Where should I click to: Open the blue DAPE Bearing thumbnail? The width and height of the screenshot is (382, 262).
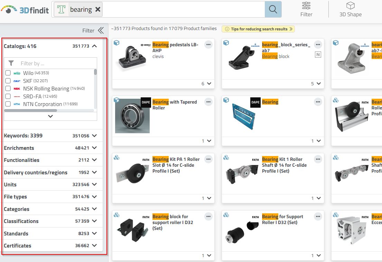coord(244,116)
